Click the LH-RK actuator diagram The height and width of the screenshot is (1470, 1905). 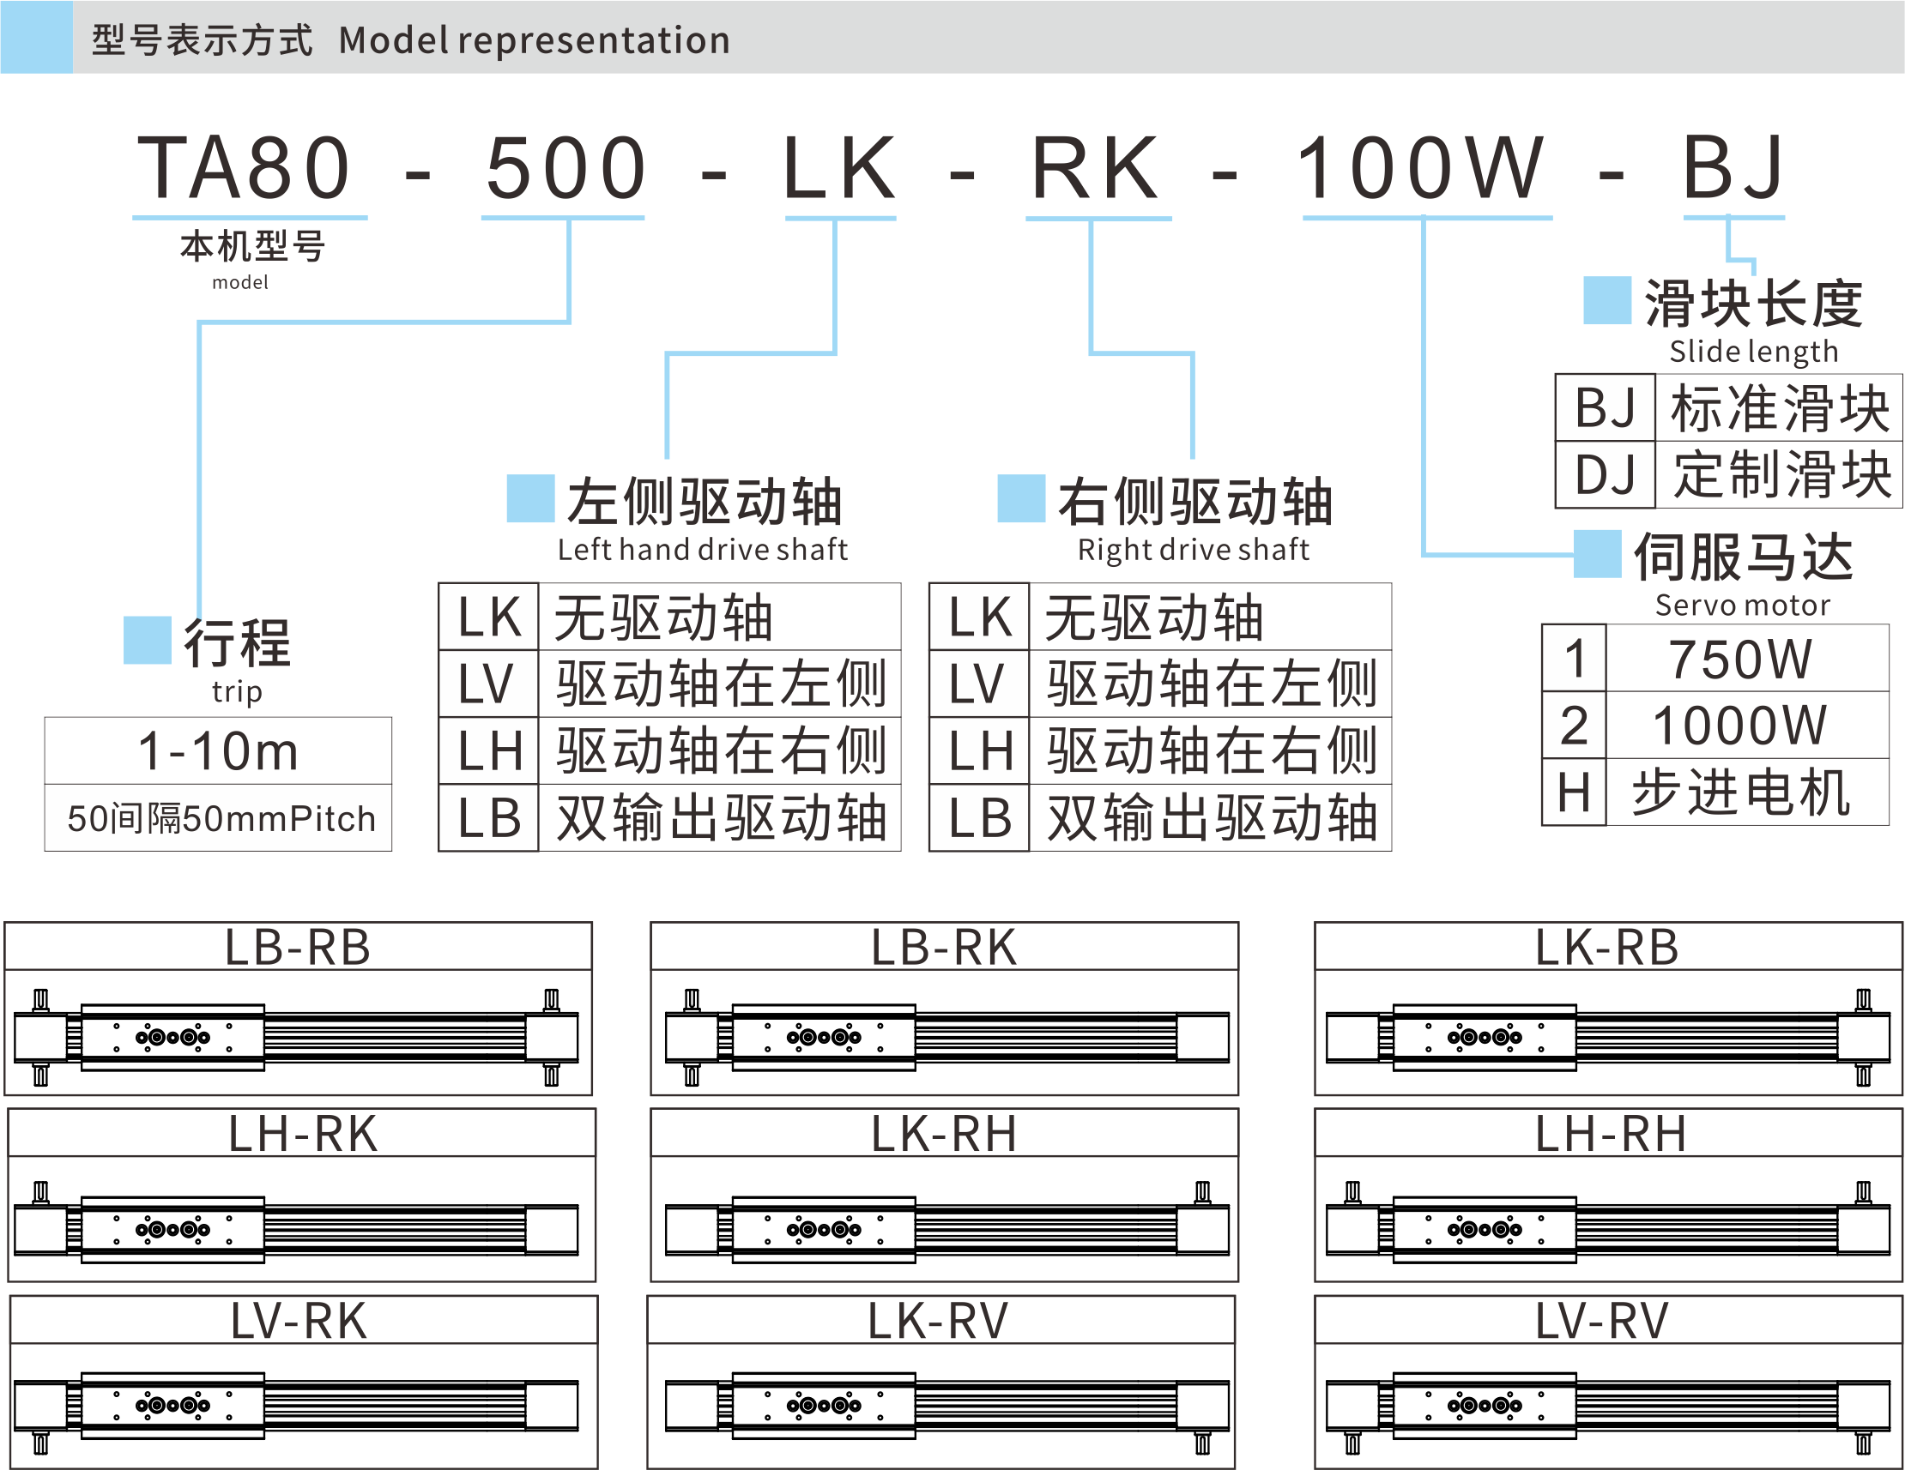point(297,1227)
